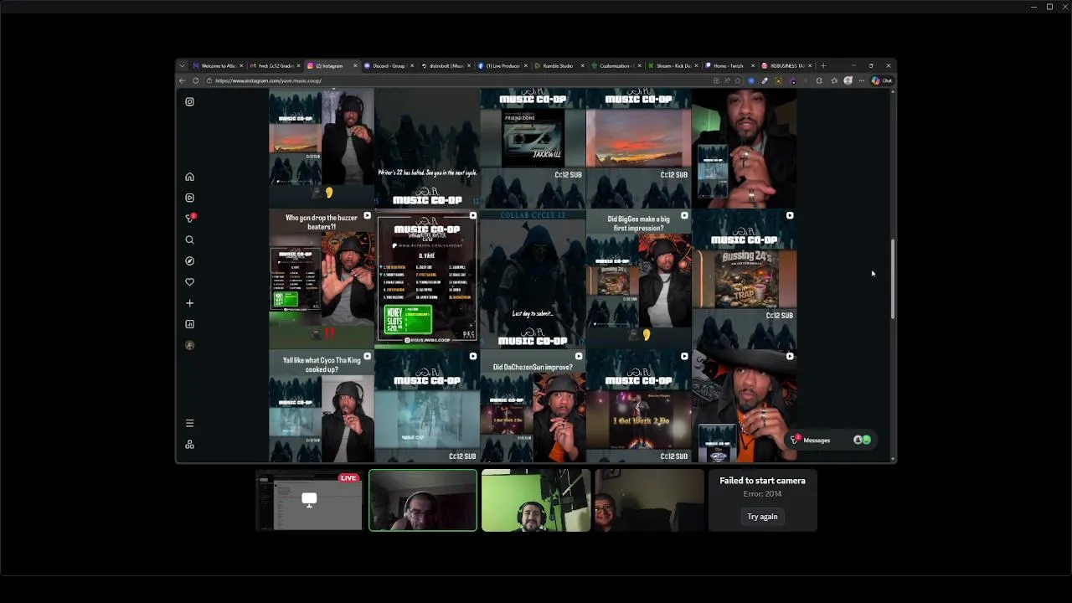Open the 'Collab Cycle 12 Last day to submit' post
The image size is (1072, 603).
(x=533, y=278)
